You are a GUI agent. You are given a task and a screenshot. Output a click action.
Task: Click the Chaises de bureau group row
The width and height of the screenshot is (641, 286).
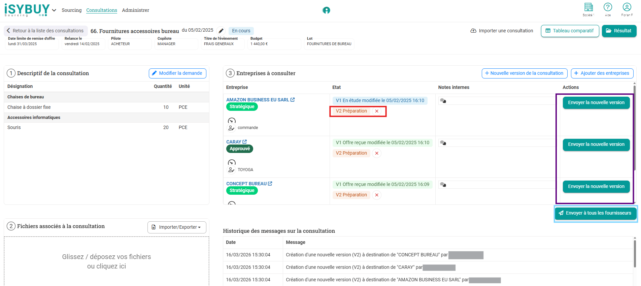pos(106,97)
